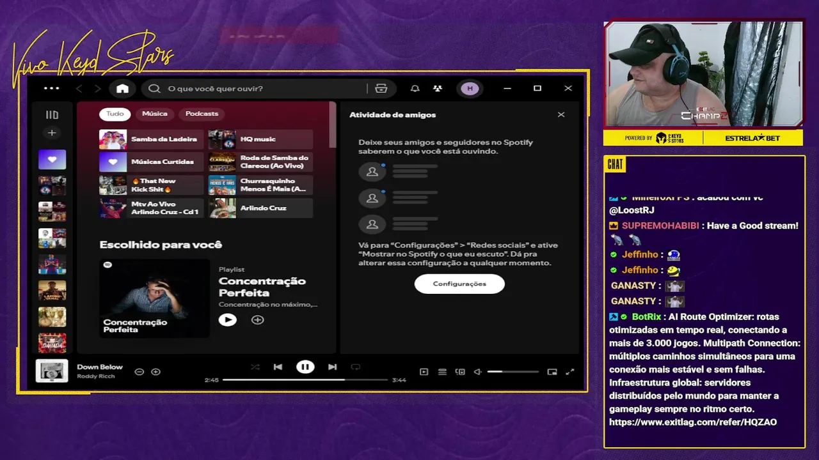Open Liked Songs heart in the sidebar
The height and width of the screenshot is (460, 819).
pyautogui.click(x=52, y=160)
